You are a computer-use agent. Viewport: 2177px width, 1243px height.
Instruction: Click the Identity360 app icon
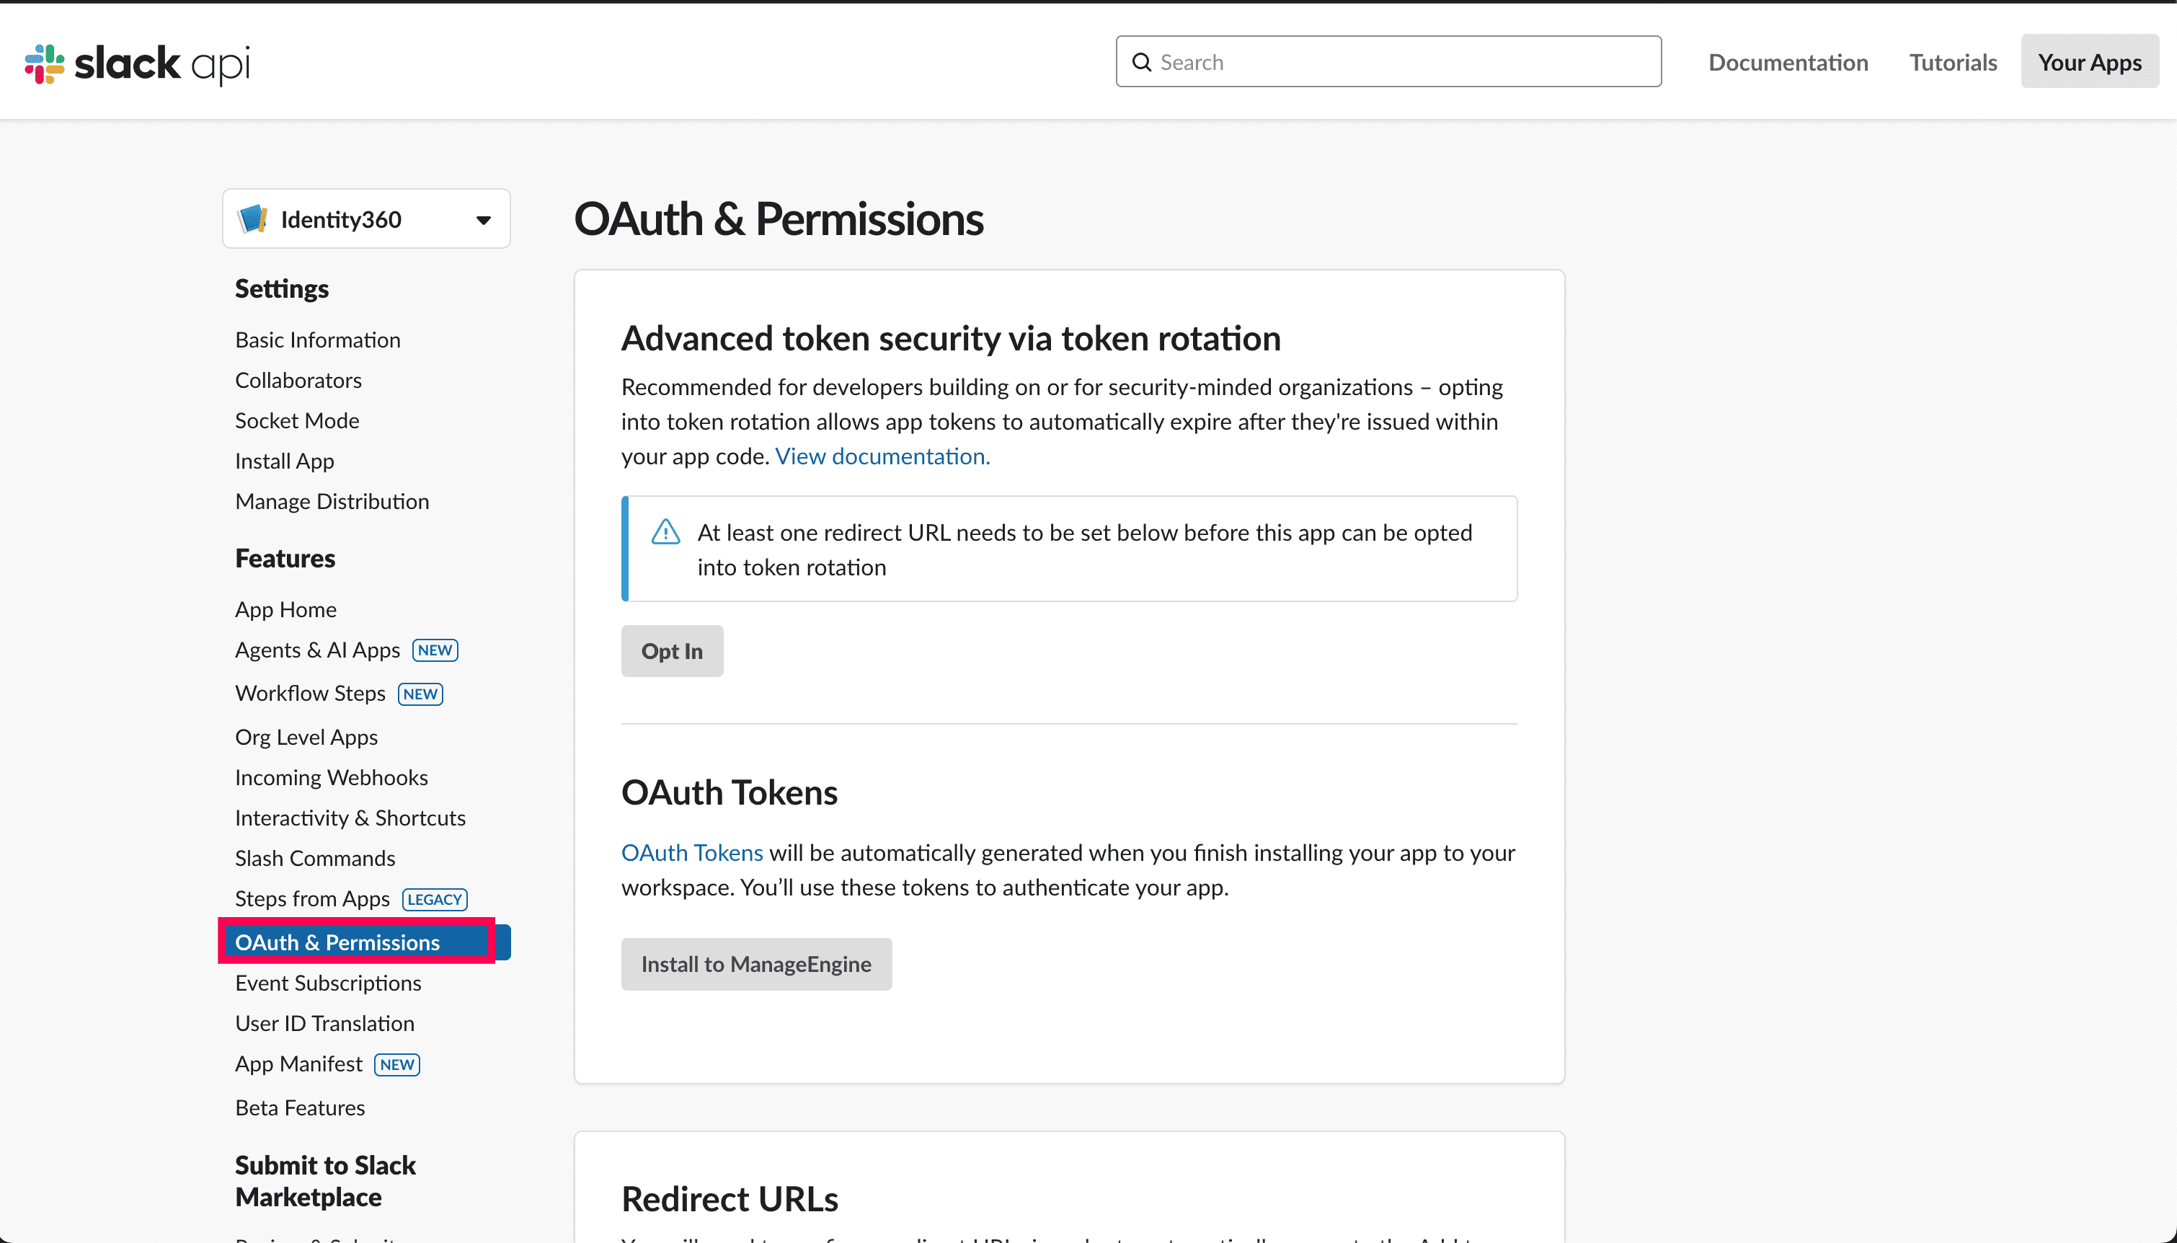(x=252, y=219)
